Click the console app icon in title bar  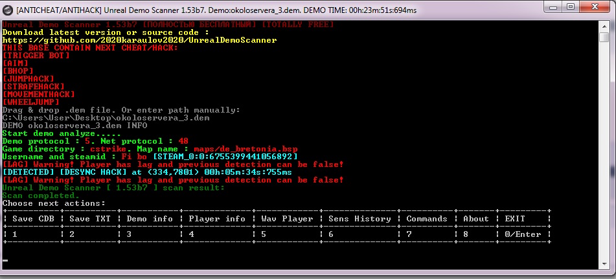click(8, 10)
